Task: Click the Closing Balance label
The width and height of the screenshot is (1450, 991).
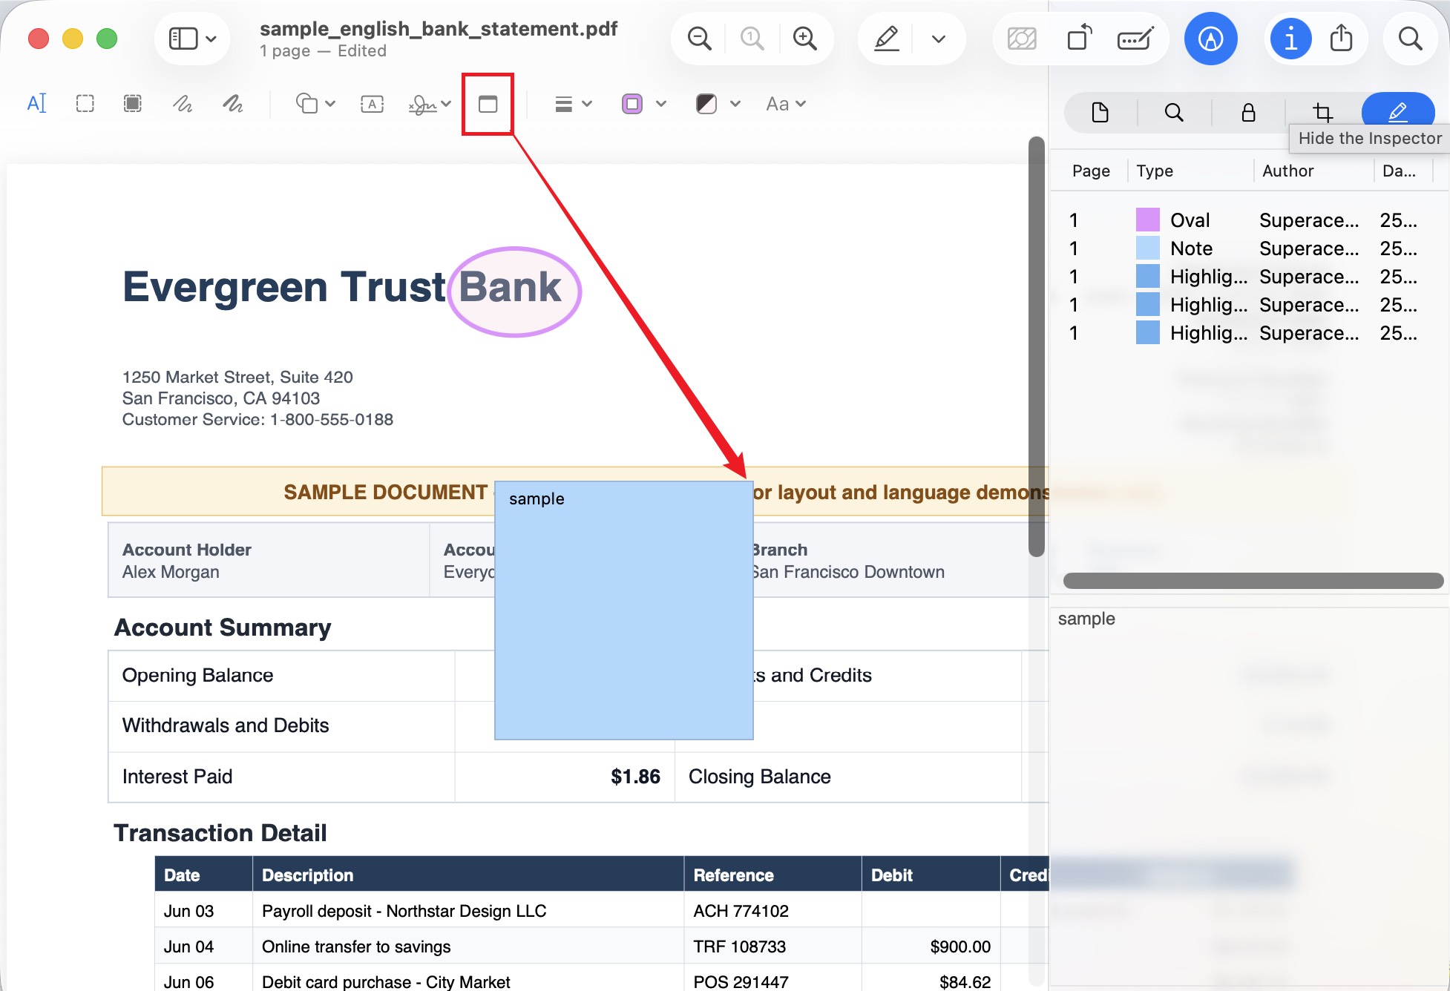Action: [x=759, y=777]
